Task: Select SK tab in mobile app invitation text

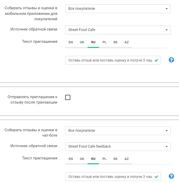Action: pyautogui.click(x=115, y=42)
